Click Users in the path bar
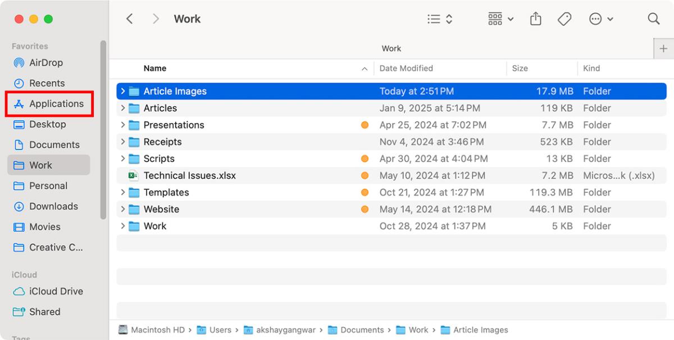Viewport: 674px width, 340px height. tap(214, 330)
